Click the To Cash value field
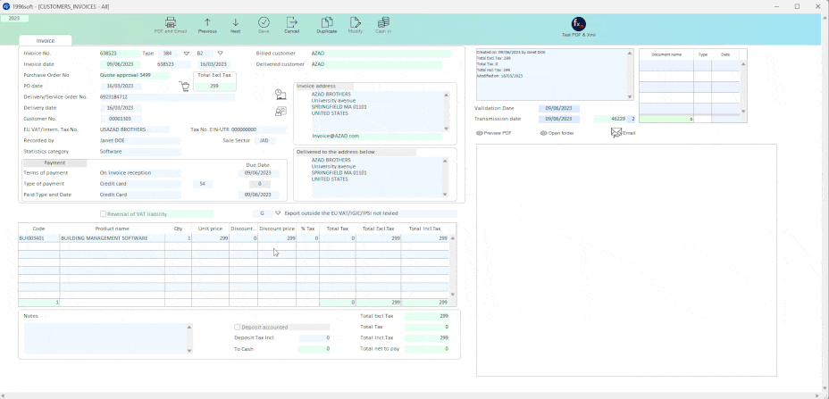This screenshot has height=399, width=829. click(314, 349)
